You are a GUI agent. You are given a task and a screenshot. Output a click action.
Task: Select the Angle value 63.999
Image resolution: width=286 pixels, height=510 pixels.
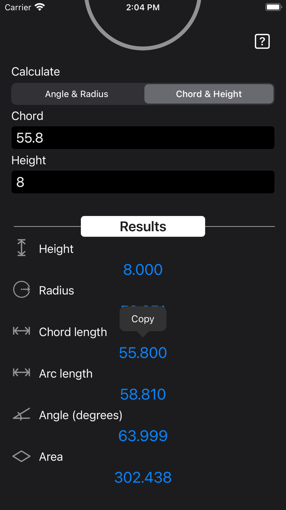coord(143,436)
